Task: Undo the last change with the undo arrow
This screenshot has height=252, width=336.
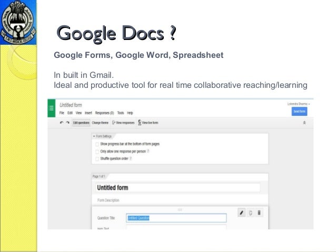Action: (x=62, y=123)
